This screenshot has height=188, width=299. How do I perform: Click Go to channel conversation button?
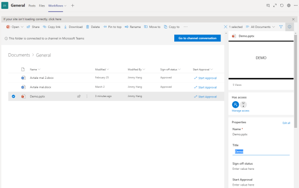(197, 38)
